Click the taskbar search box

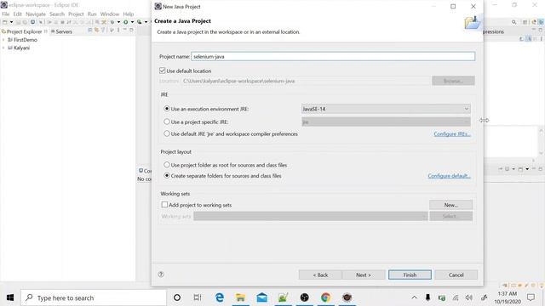click(94, 297)
